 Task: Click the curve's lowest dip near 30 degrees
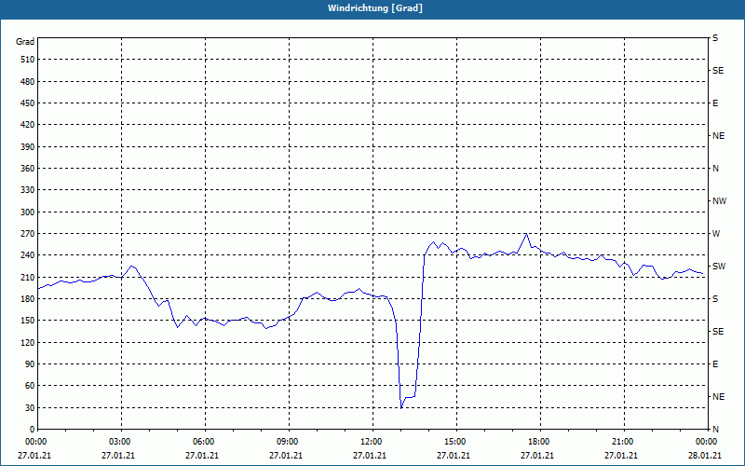point(401,407)
